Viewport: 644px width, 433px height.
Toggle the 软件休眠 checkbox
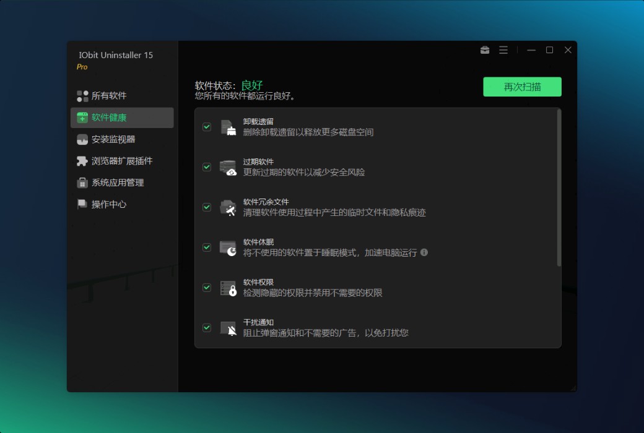[x=207, y=247]
